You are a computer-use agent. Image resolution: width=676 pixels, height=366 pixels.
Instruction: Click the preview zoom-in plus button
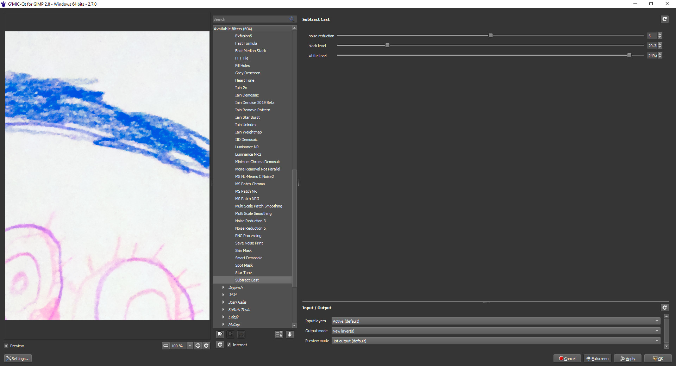click(198, 346)
